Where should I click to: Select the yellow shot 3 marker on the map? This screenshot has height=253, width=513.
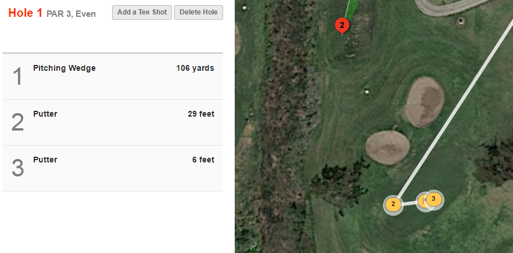pos(433,198)
